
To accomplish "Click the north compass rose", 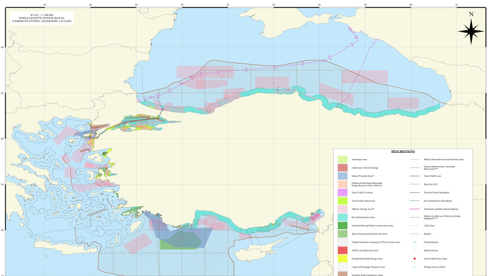I will (471, 32).
